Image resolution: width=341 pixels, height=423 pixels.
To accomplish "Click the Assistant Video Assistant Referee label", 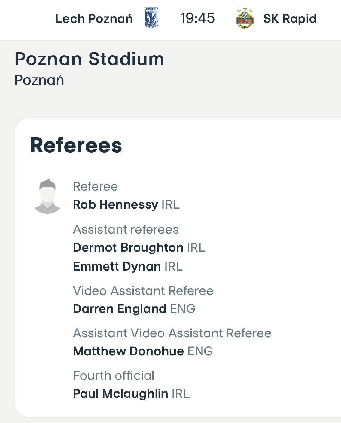I will click(172, 333).
